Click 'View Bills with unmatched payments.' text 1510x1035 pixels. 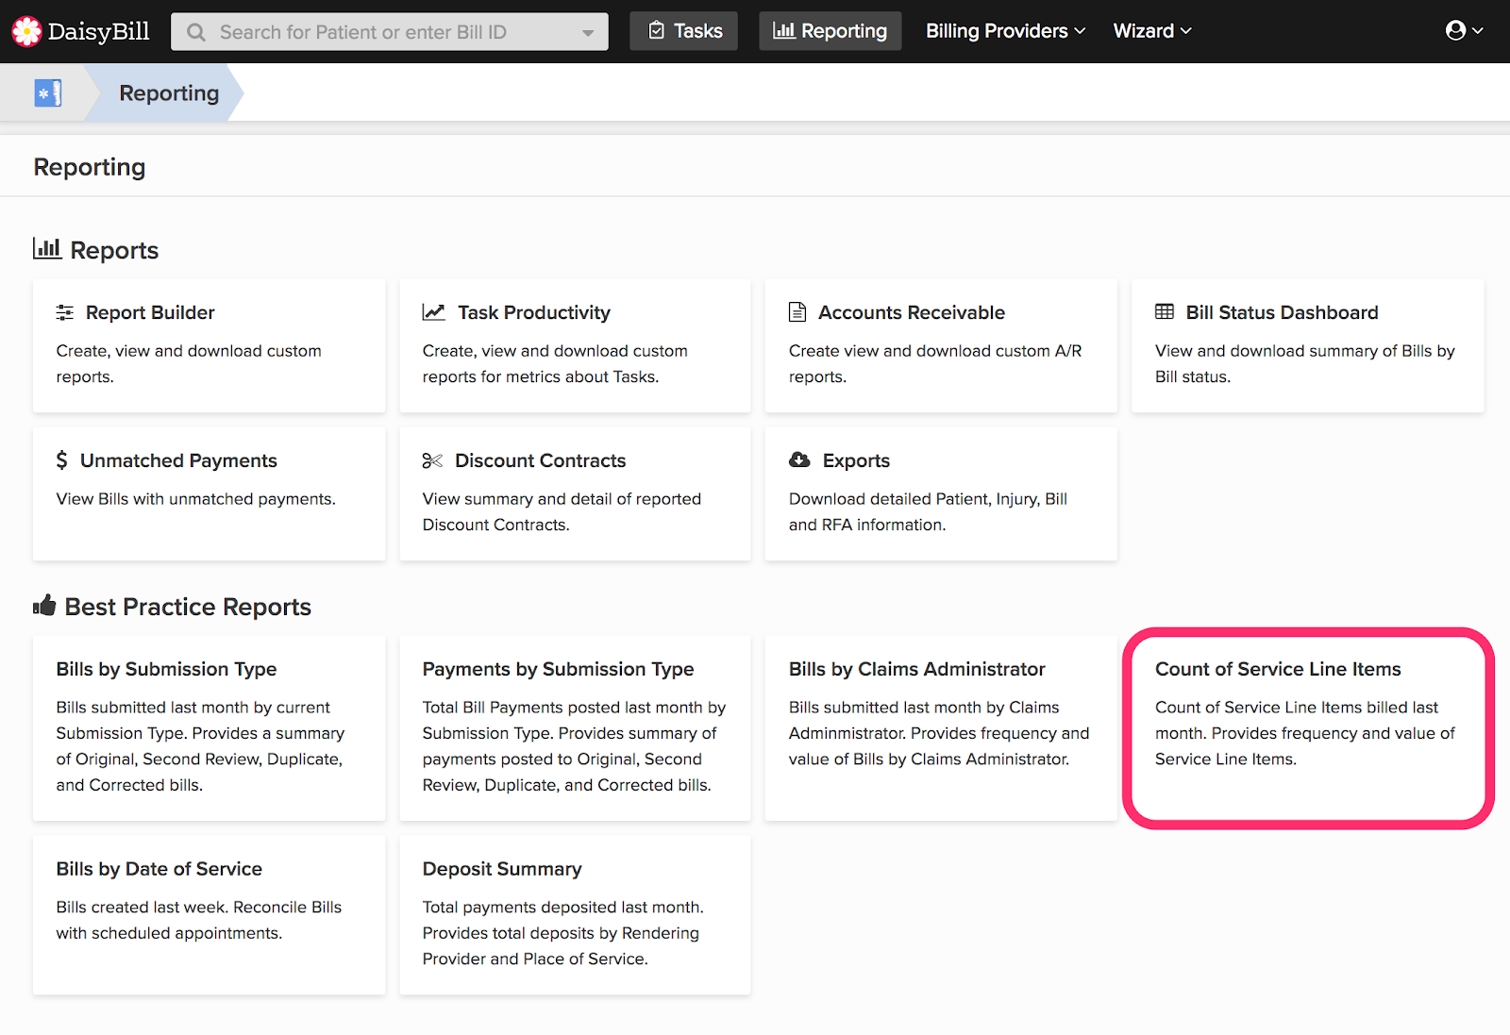pos(195,499)
